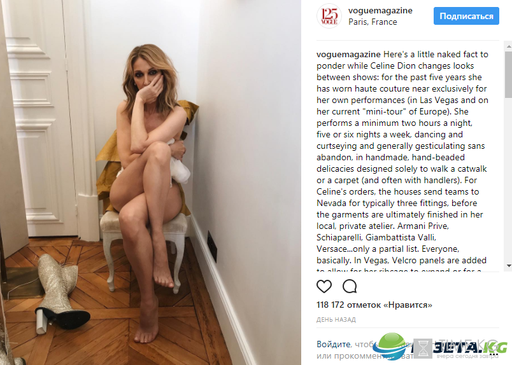Open the Paris, France location link
The image size is (512, 365).
[373, 22]
